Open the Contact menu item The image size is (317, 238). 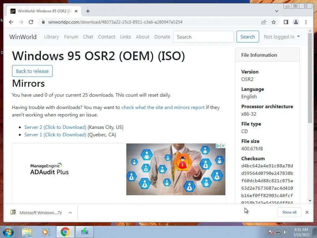(x=106, y=37)
